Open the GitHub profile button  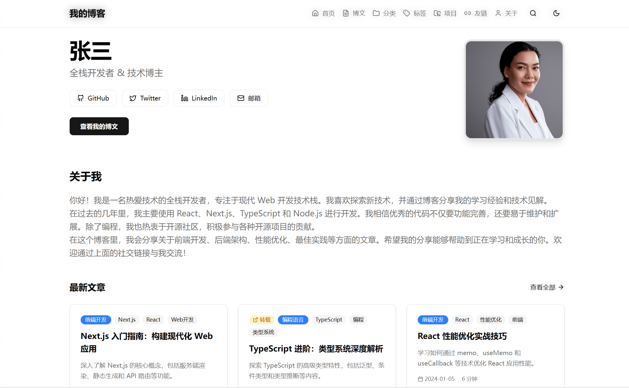pyautogui.click(x=93, y=98)
